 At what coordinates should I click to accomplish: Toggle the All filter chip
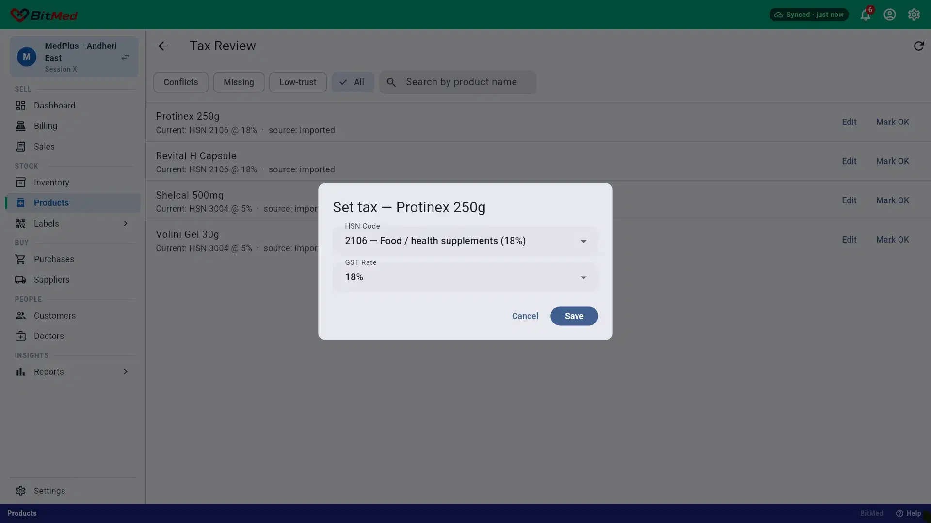click(353, 82)
